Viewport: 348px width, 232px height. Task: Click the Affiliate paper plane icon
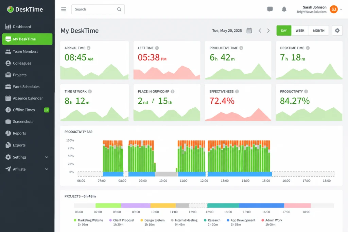[x=8, y=169]
